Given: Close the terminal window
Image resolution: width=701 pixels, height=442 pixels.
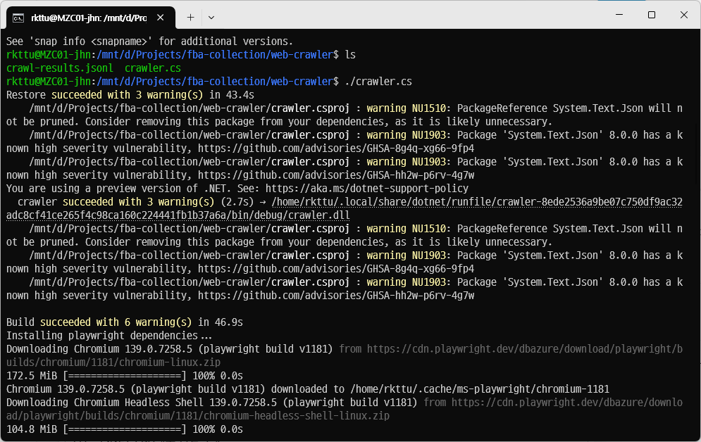Looking at the screenshot, I should (x=684, y=15).
